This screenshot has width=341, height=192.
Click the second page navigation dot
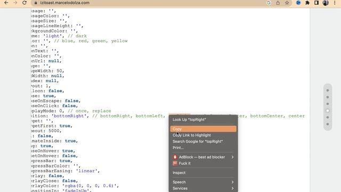click(x=328, y=97)
